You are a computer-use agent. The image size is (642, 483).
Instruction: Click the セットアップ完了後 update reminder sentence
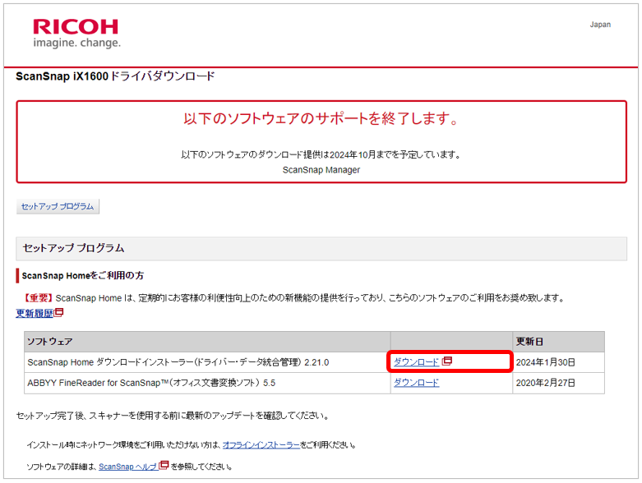pos(173,416)
